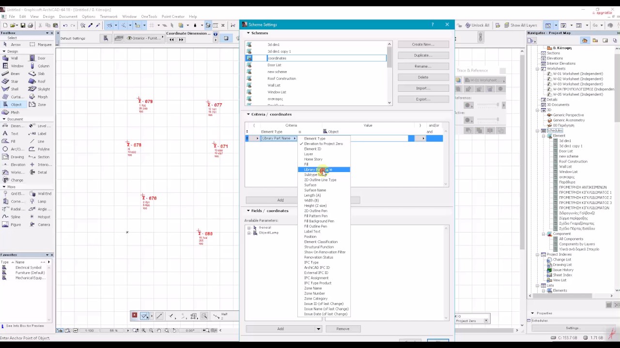Collapse the Schemes panel header

(248, 33)
